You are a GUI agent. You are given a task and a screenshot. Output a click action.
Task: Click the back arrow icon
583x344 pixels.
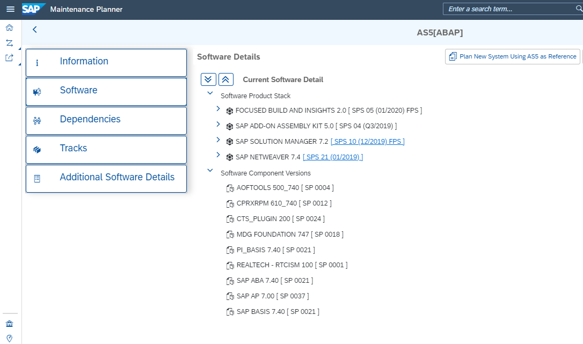[x=35, y=30]
